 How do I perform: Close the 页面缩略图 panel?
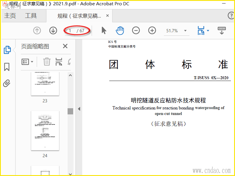pos(65,46)
